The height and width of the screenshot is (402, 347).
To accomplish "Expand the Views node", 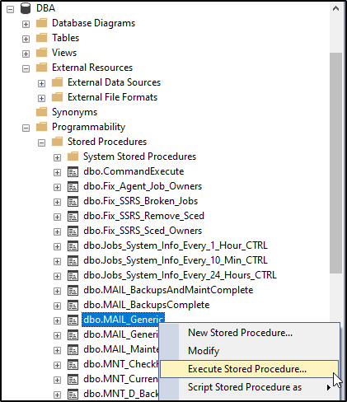I will 26,54.
